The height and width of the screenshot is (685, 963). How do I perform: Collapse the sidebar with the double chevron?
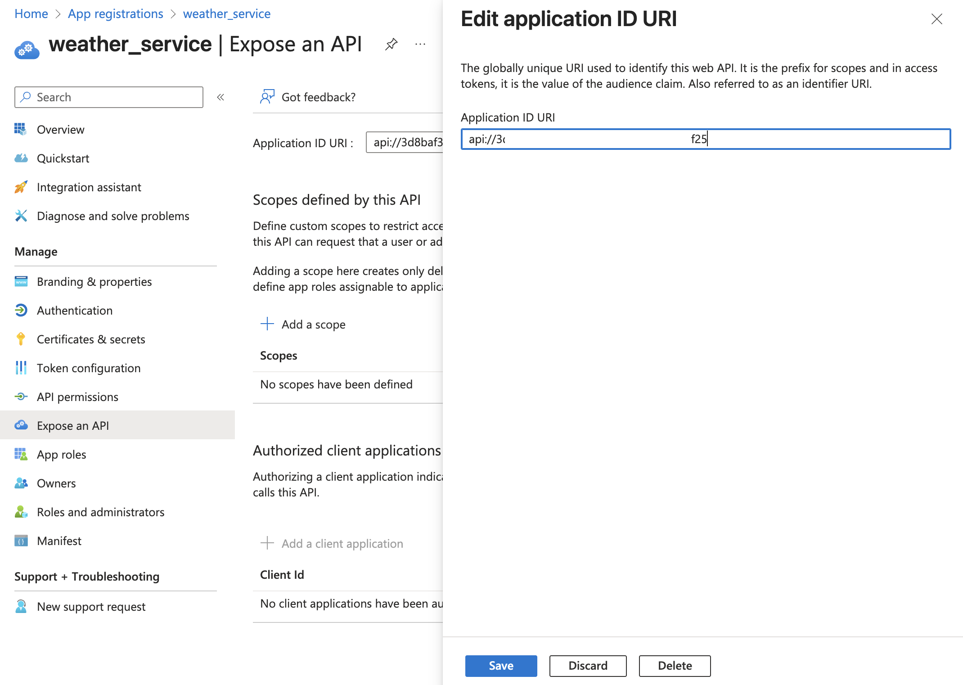tap(220, 97)
